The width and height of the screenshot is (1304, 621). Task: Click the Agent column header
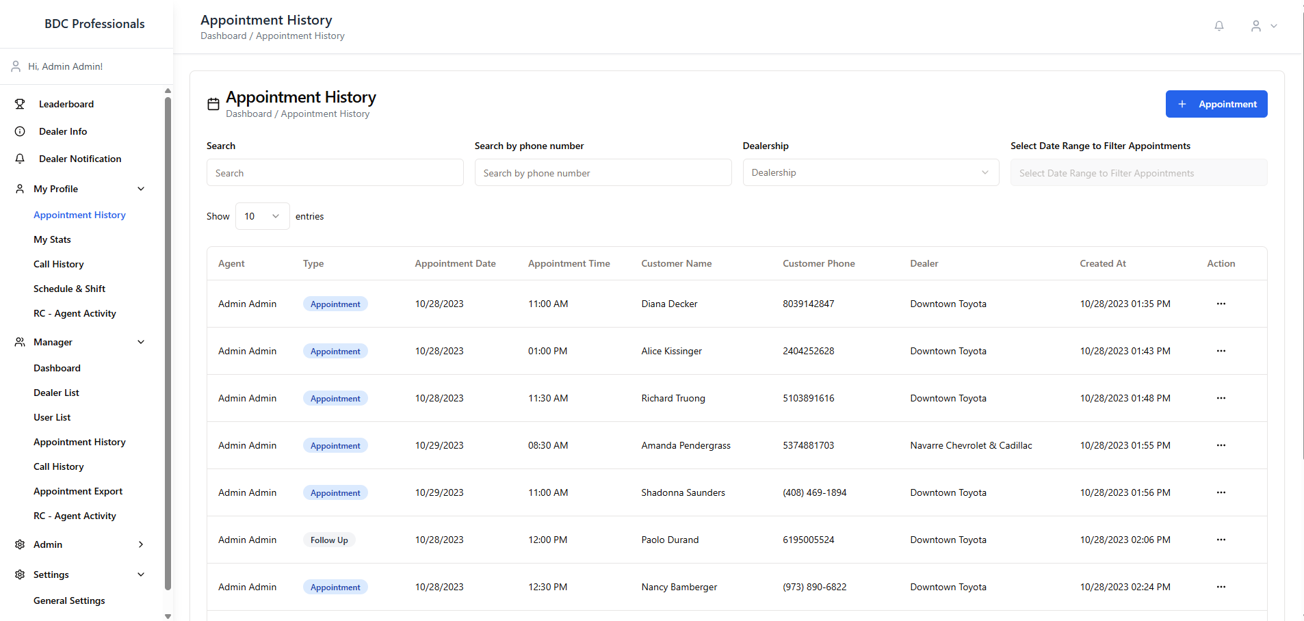(x=231, y=263)
